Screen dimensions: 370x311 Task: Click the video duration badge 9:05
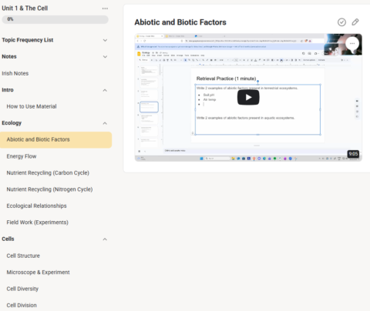[x=353, y=154]
